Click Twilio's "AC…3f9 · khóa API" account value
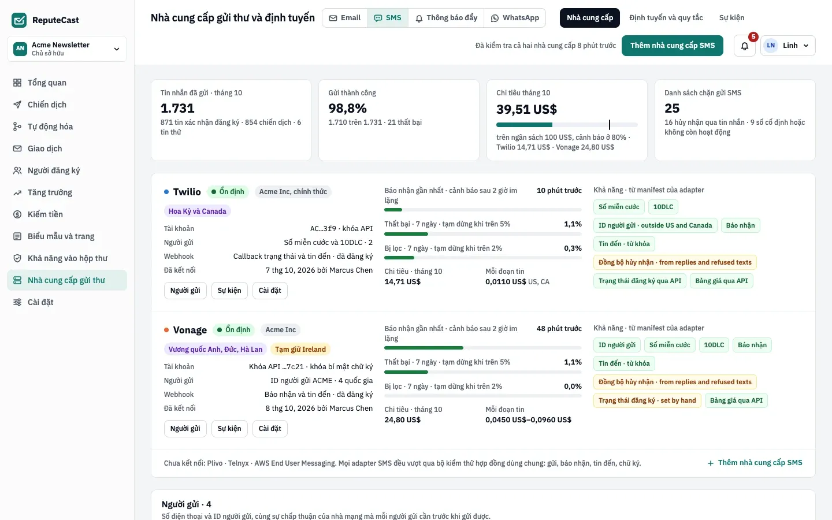Screen dimensions: 832x520 click(x=341, y=229)
